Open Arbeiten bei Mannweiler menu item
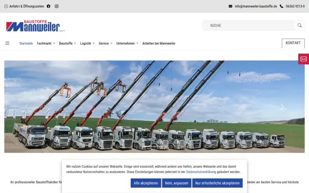This screenshot has width=309, height=193. (x=159, y=43)
